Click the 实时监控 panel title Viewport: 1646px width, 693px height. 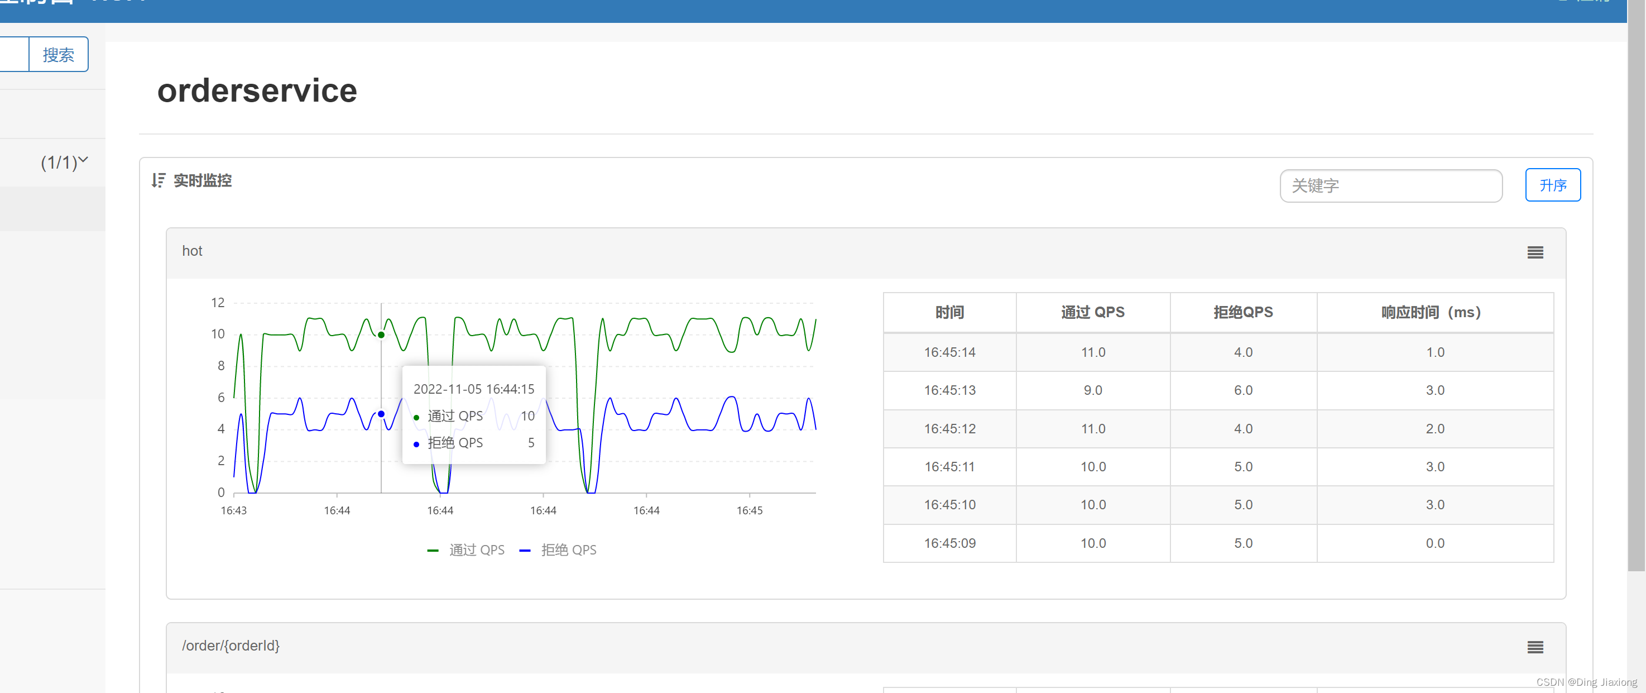pyautogui.click(x=203, y=180)
